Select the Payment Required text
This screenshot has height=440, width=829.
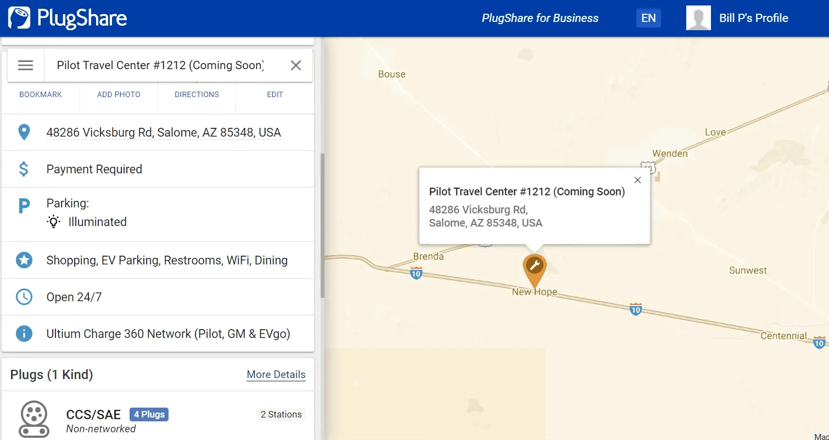(94, 169)
